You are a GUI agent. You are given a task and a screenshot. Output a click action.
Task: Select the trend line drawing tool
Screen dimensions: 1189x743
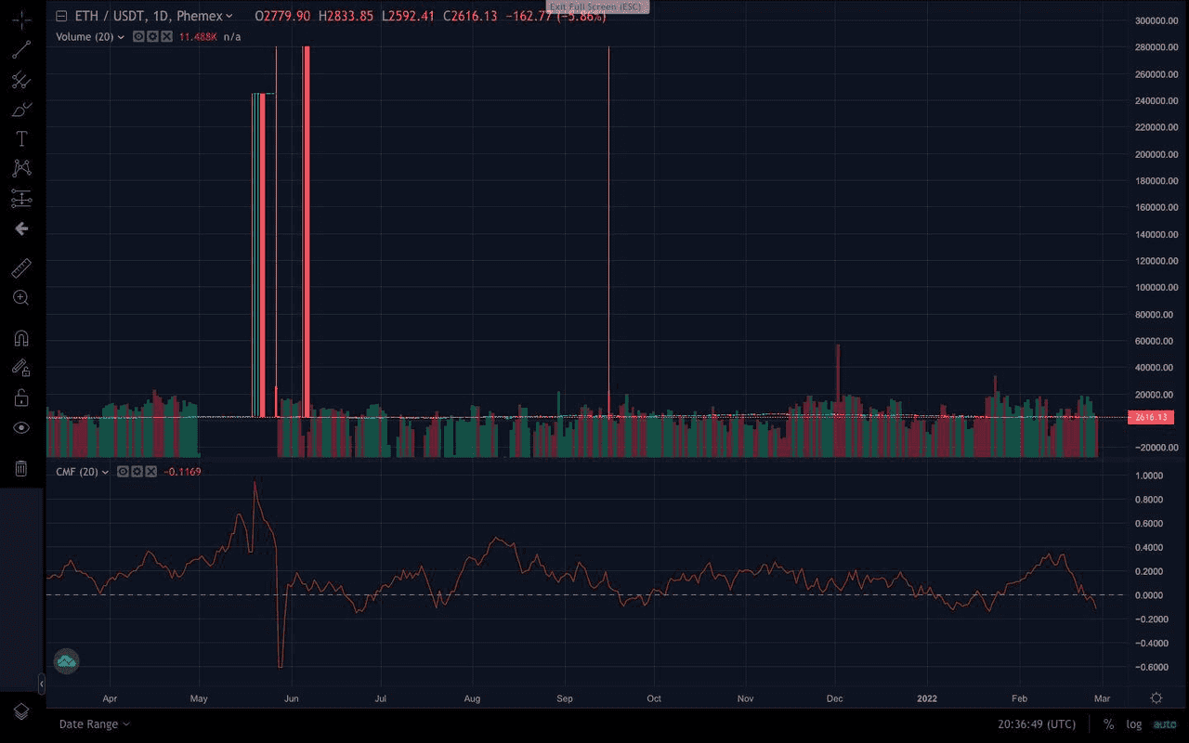[20, 50]
